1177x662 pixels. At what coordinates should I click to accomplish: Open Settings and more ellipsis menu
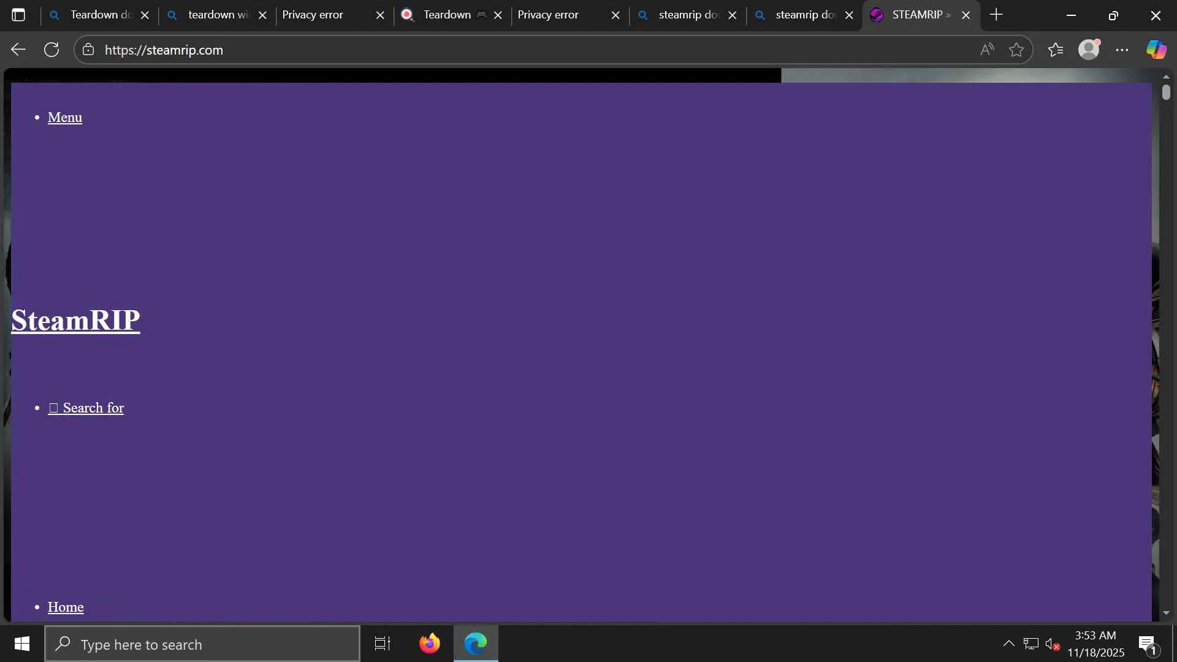[x=1122, y=50]
